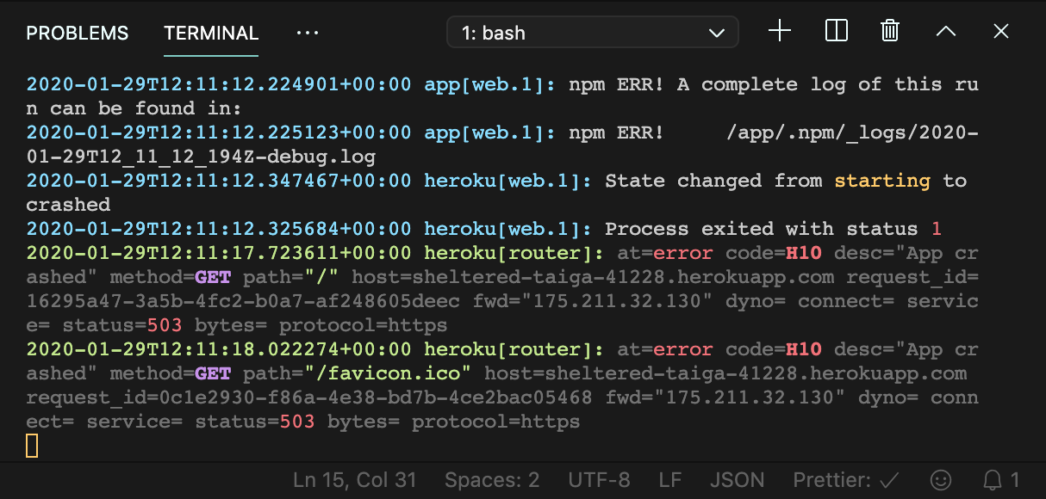Click path="/favicon.ico" in router log
This screenshot has height=499, width=1046.
click(358, 373)
